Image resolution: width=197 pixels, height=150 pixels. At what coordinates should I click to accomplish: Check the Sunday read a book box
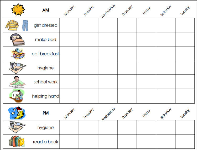(185, 142)
